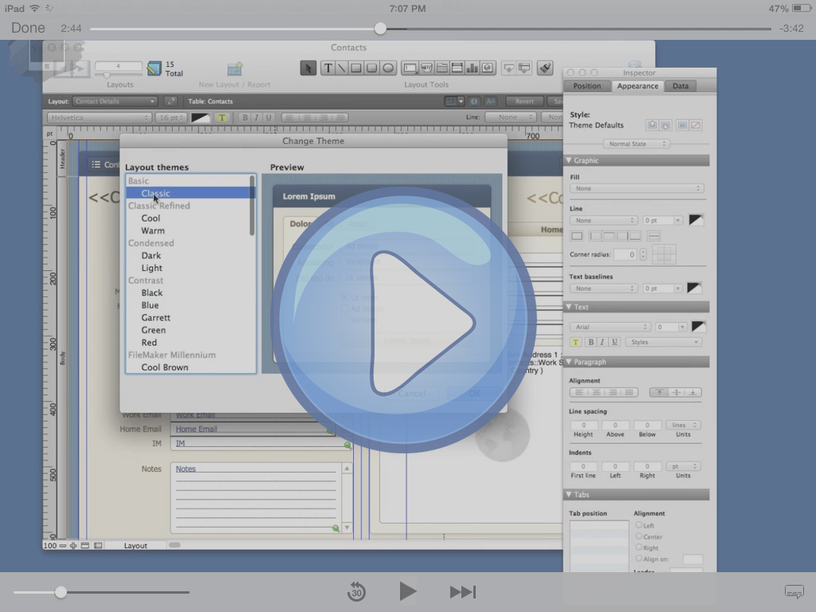Toggle Bold in the layout format bar

pyautogui.click(x=245, y=118)
